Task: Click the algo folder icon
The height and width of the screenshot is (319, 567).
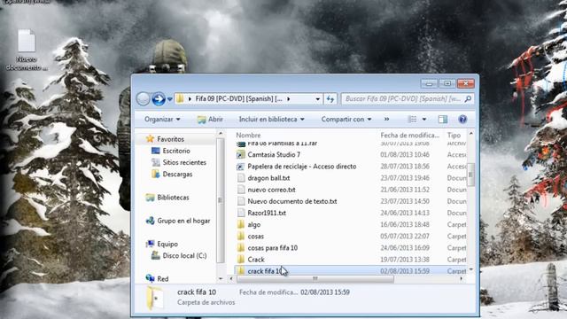Action: [241, 224]
